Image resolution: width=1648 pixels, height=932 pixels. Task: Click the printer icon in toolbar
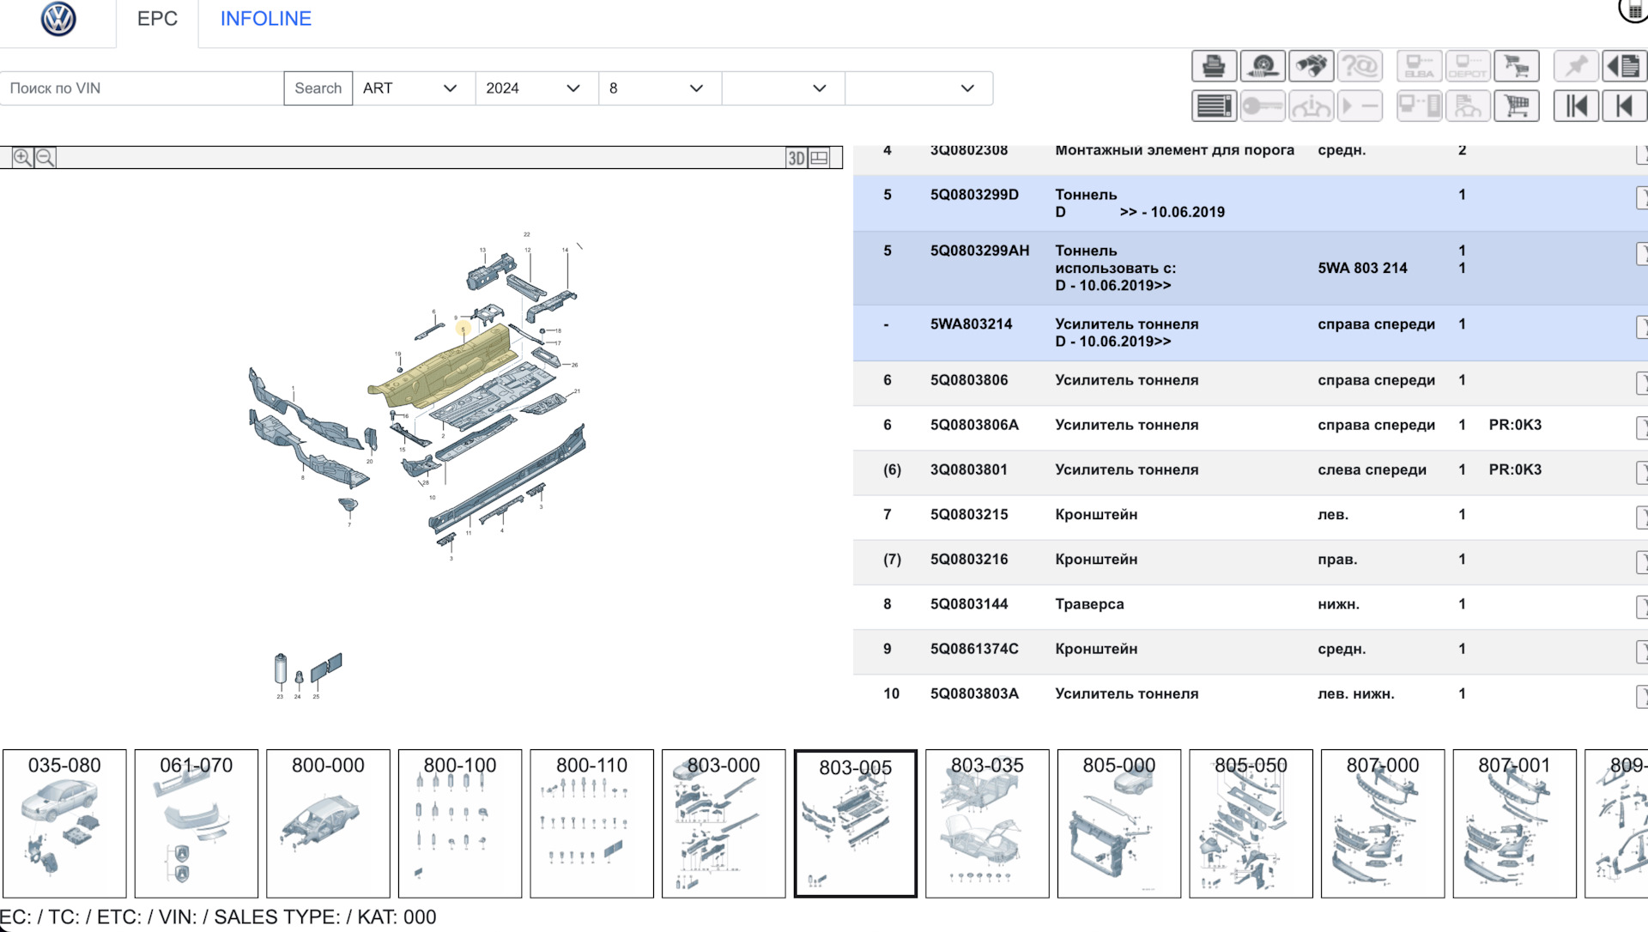[x=1214, y=66]
